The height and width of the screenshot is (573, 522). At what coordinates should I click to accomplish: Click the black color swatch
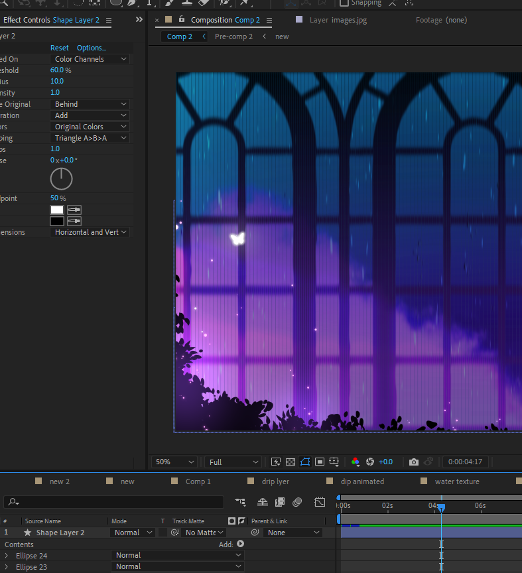click(57, 221)
